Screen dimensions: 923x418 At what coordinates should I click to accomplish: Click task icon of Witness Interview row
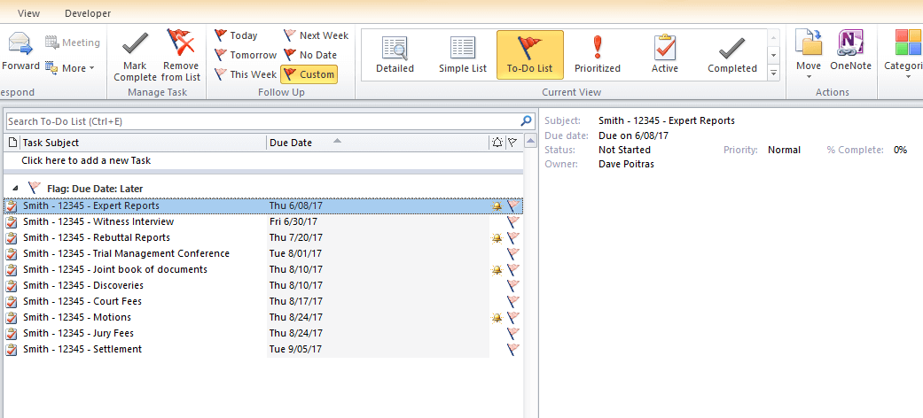[12, 222]
